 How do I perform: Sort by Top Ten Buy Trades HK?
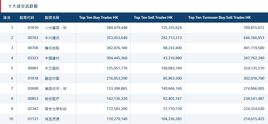(x=98, y=18)
